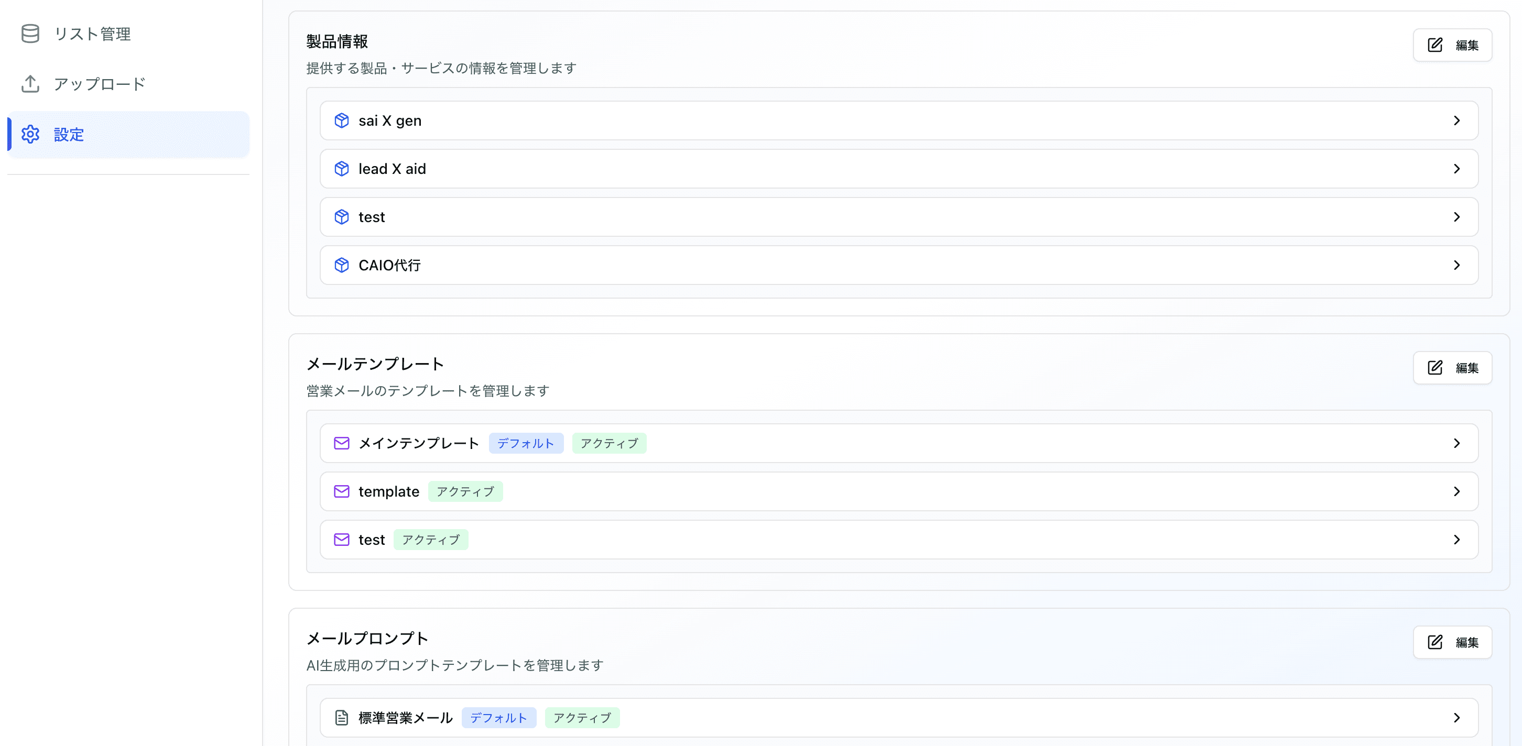The image size is (1522, 746).
Task: Switch to the リスト管理 section
Action: [x=93, y=34]
